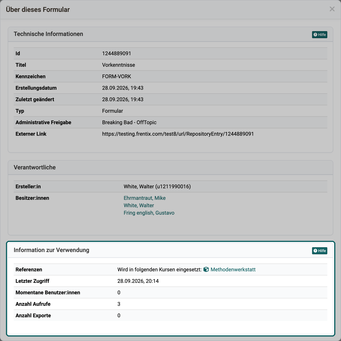The height and width of the screenshot is (341, 341).
Task: Open Hilfe for Technische Informationen
Action: click(x=319, y=35)
